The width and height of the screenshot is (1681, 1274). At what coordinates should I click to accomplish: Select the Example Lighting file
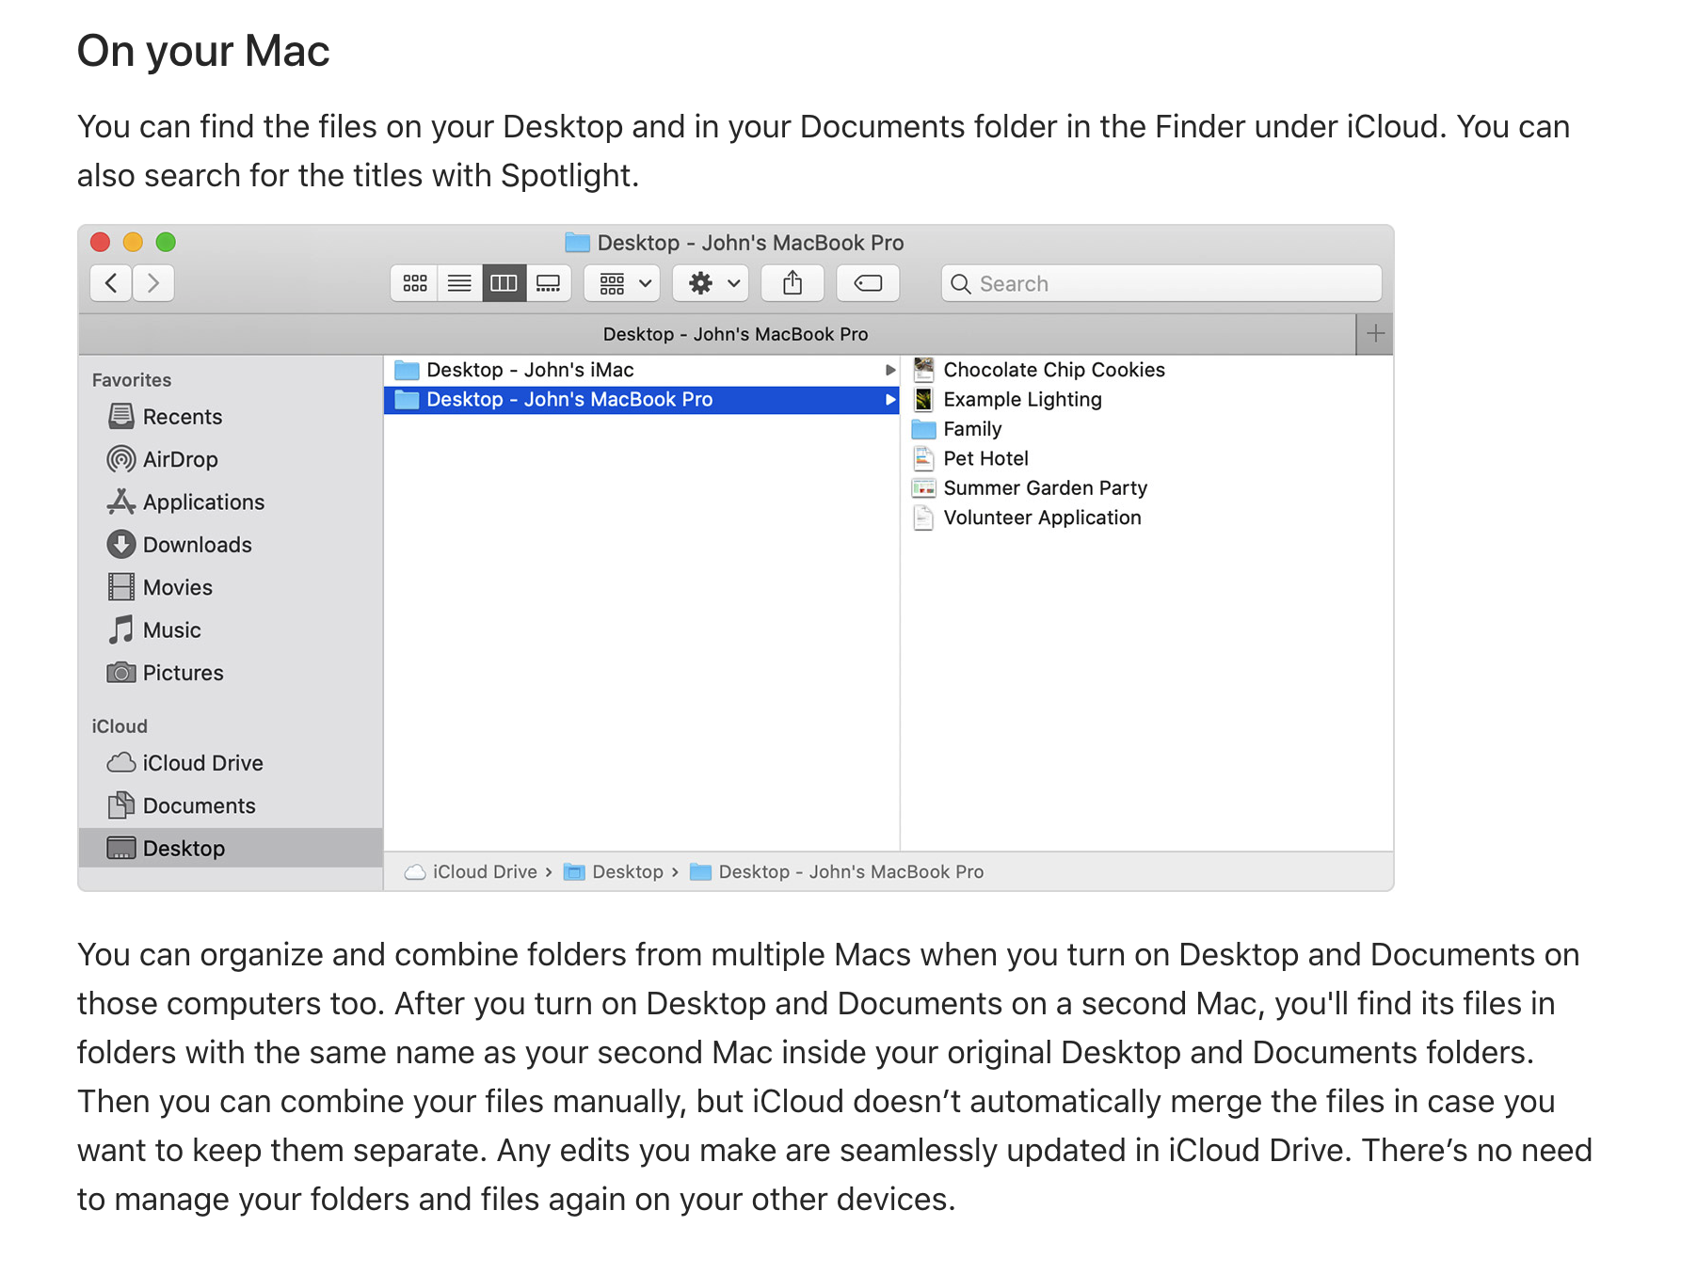(x=1007, y=400)
